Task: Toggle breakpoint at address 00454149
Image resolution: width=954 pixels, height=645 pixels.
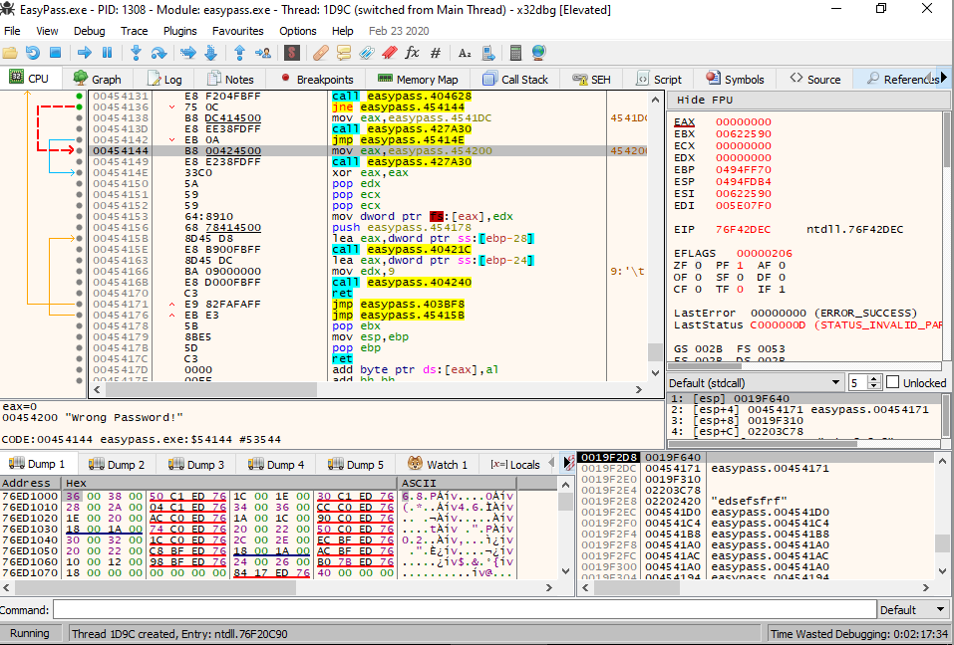Action: 79,161
